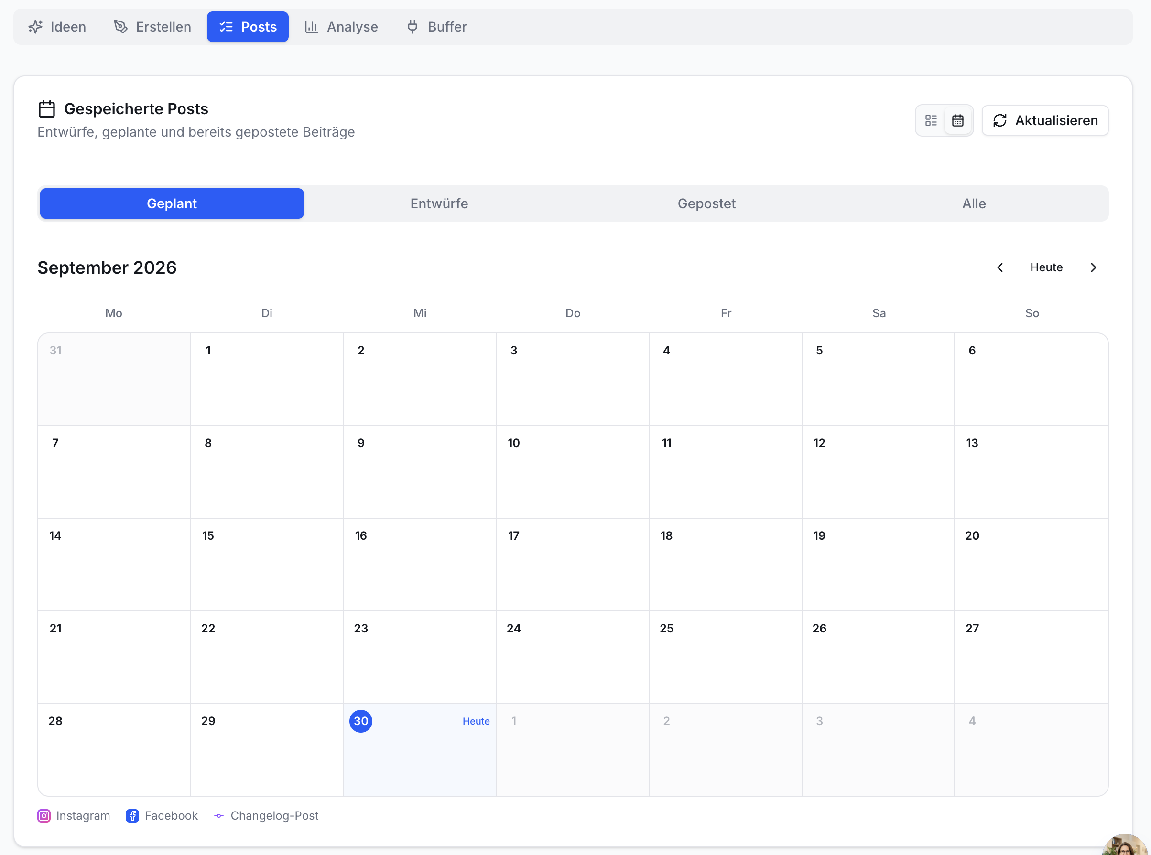
Task: Switch to list view icon
Action: pos(931,120)
